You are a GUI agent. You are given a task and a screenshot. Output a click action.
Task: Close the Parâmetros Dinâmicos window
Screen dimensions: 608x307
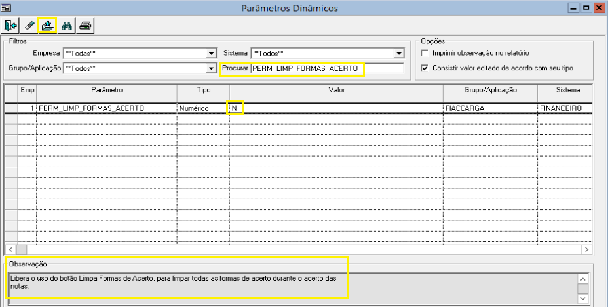[x=598, y=8]
